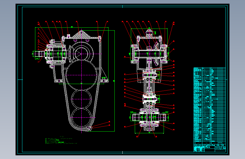This screenshot has height=159, width=245.
Task: Select the right output shaft end in right view
Action: 162,117
